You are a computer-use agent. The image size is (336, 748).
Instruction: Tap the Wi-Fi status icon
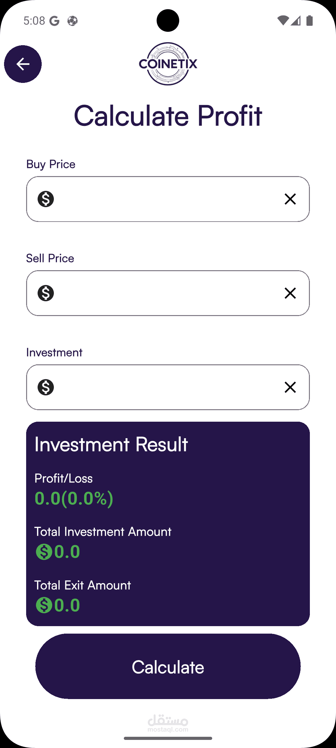(x=283, y=21)
